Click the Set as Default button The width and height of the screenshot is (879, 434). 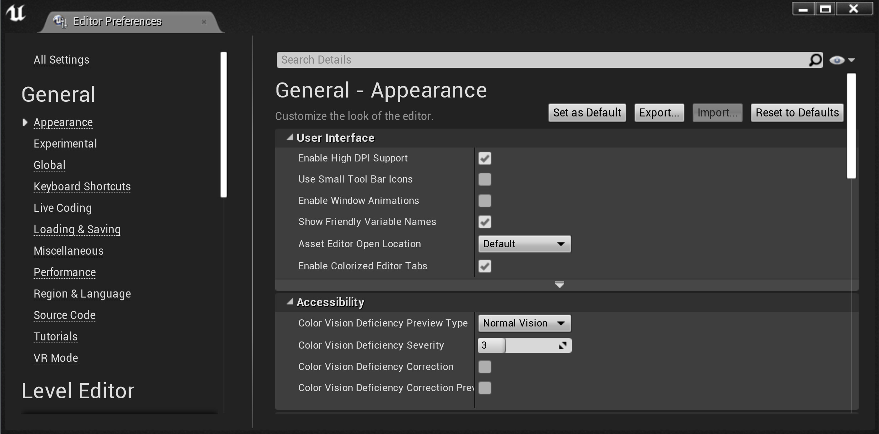[587, 113]
